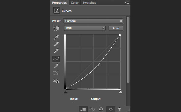181x112 pixels.
Task: Click the Auto button
Action: 116,28
